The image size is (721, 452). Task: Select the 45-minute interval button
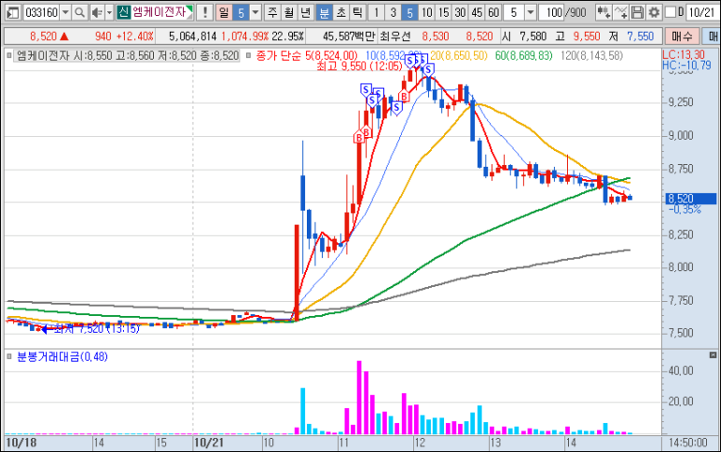[477, 12]
